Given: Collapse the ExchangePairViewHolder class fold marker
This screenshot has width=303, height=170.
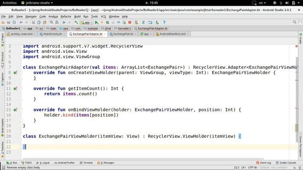Looking at the screenshot, I should tap(21, 136).
